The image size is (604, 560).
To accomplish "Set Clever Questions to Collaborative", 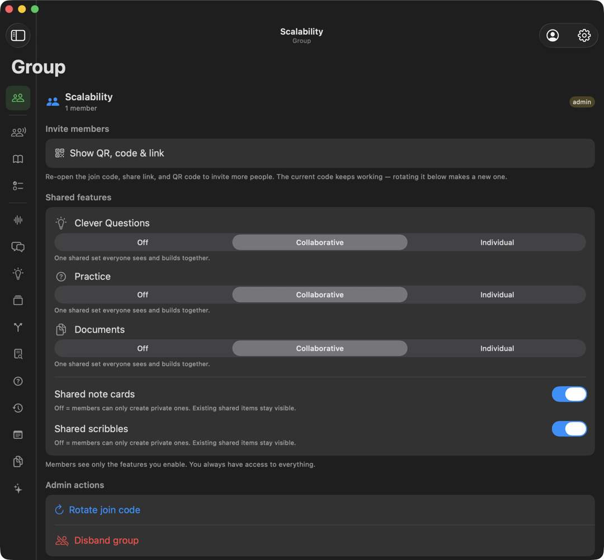I will coord(320,243).
